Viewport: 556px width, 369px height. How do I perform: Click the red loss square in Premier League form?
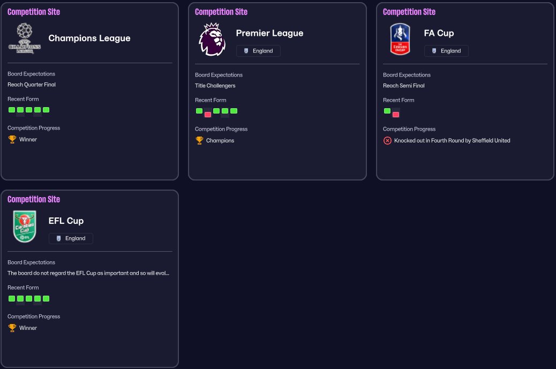[208, 114]
